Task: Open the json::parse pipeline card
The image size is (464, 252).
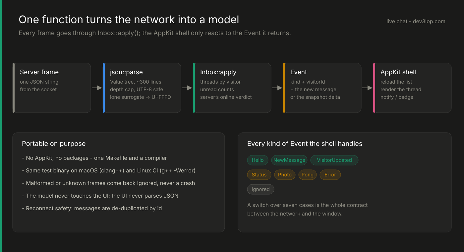Action: tap(142, 88)
